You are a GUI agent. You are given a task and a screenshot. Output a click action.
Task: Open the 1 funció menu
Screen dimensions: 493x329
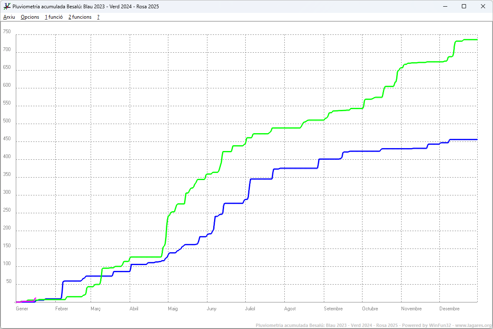pyautogui.click(x=54, y=17)
